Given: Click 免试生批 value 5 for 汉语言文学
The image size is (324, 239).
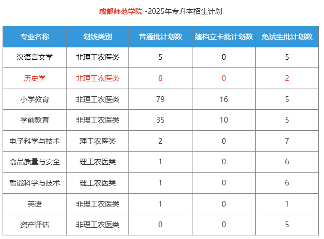Looking at the screenshot, I should click(287, 57).
